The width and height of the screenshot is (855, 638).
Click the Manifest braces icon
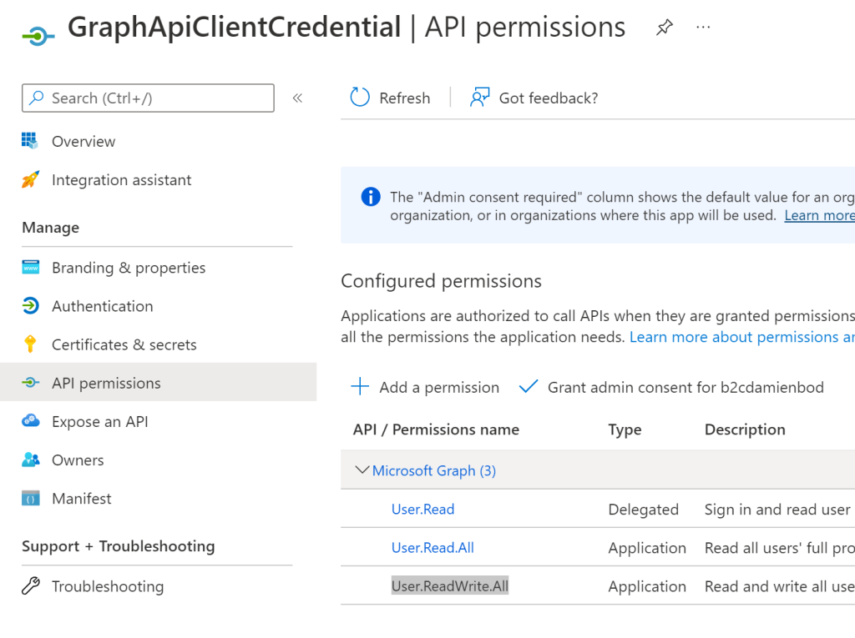31,499
